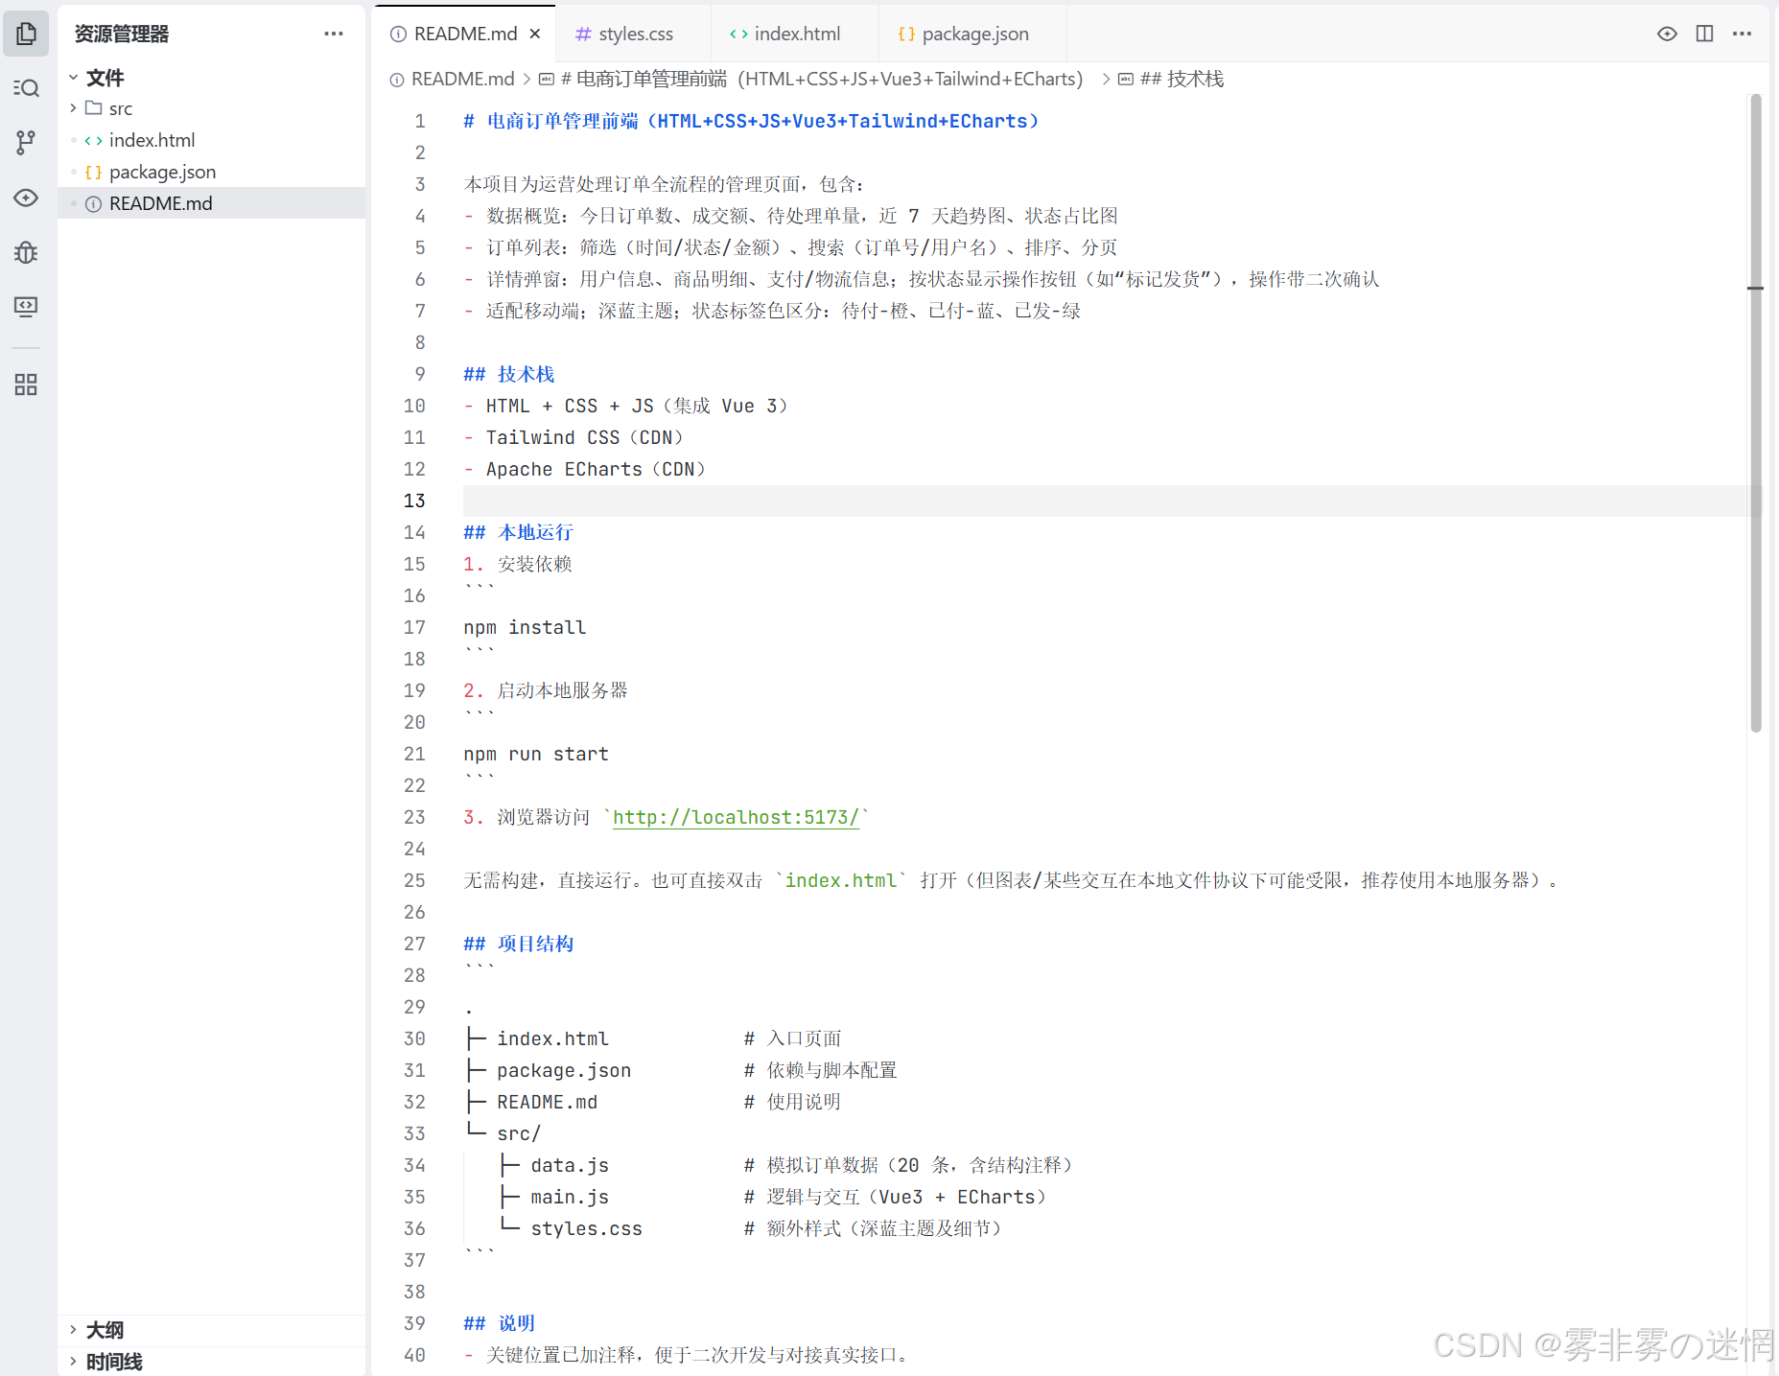The image size is (1779, 1376).
Task: Open the extensions grid icon in activity bar
Action: click(x=26, y=385)
